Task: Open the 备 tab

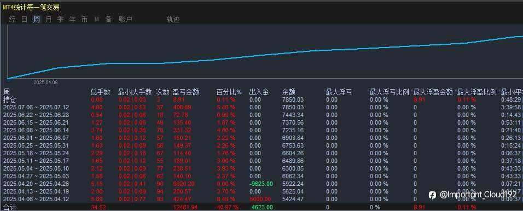Action: pyautogui.click(x=109, y=19)
